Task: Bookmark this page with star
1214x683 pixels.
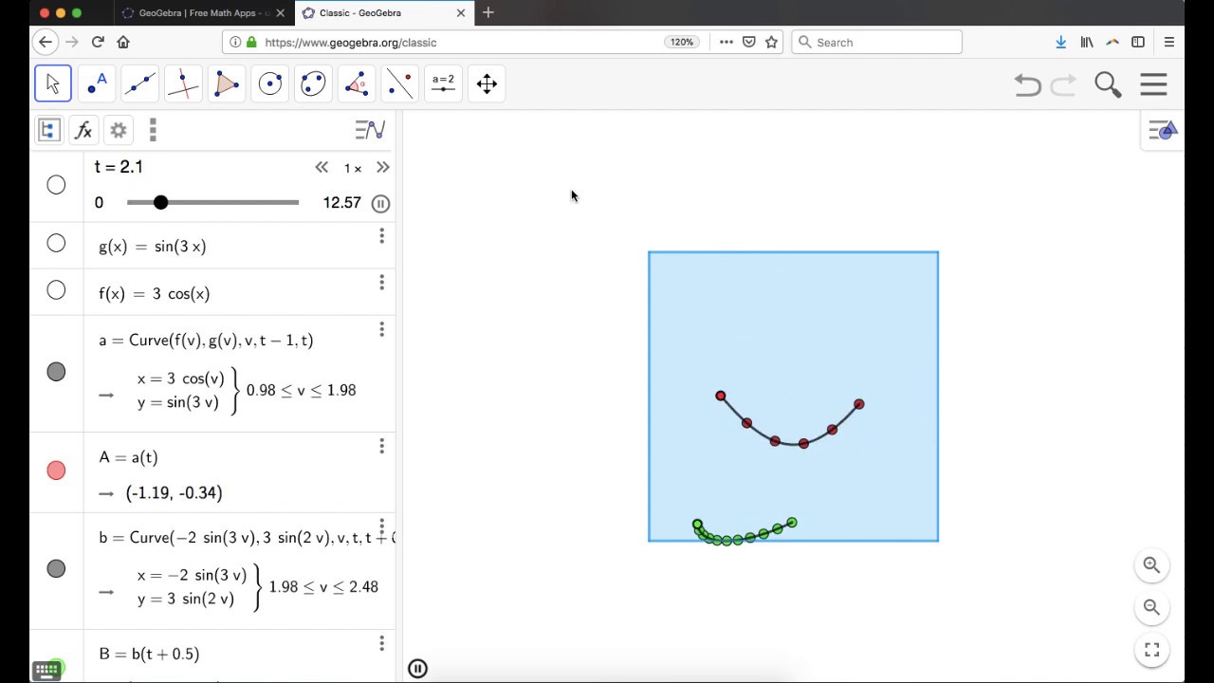Action: point(771,42)
